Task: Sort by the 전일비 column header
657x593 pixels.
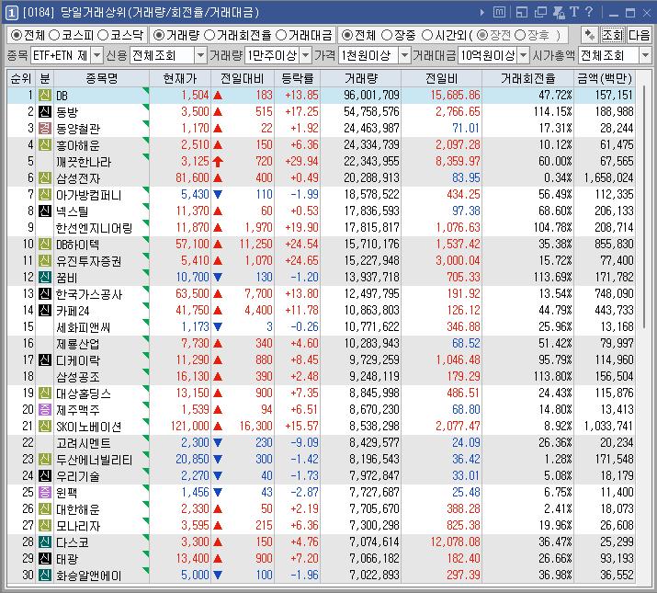Action: coord(441,78)
